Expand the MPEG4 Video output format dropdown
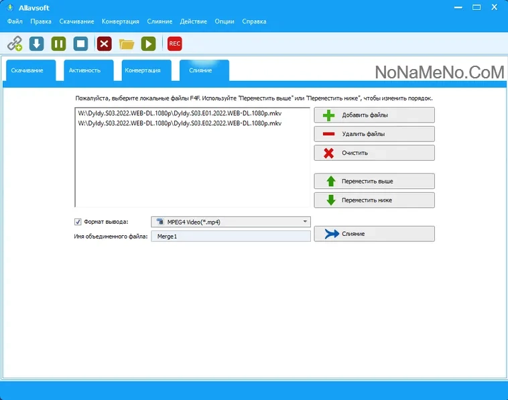508x400 pixels. click(305, 221)
